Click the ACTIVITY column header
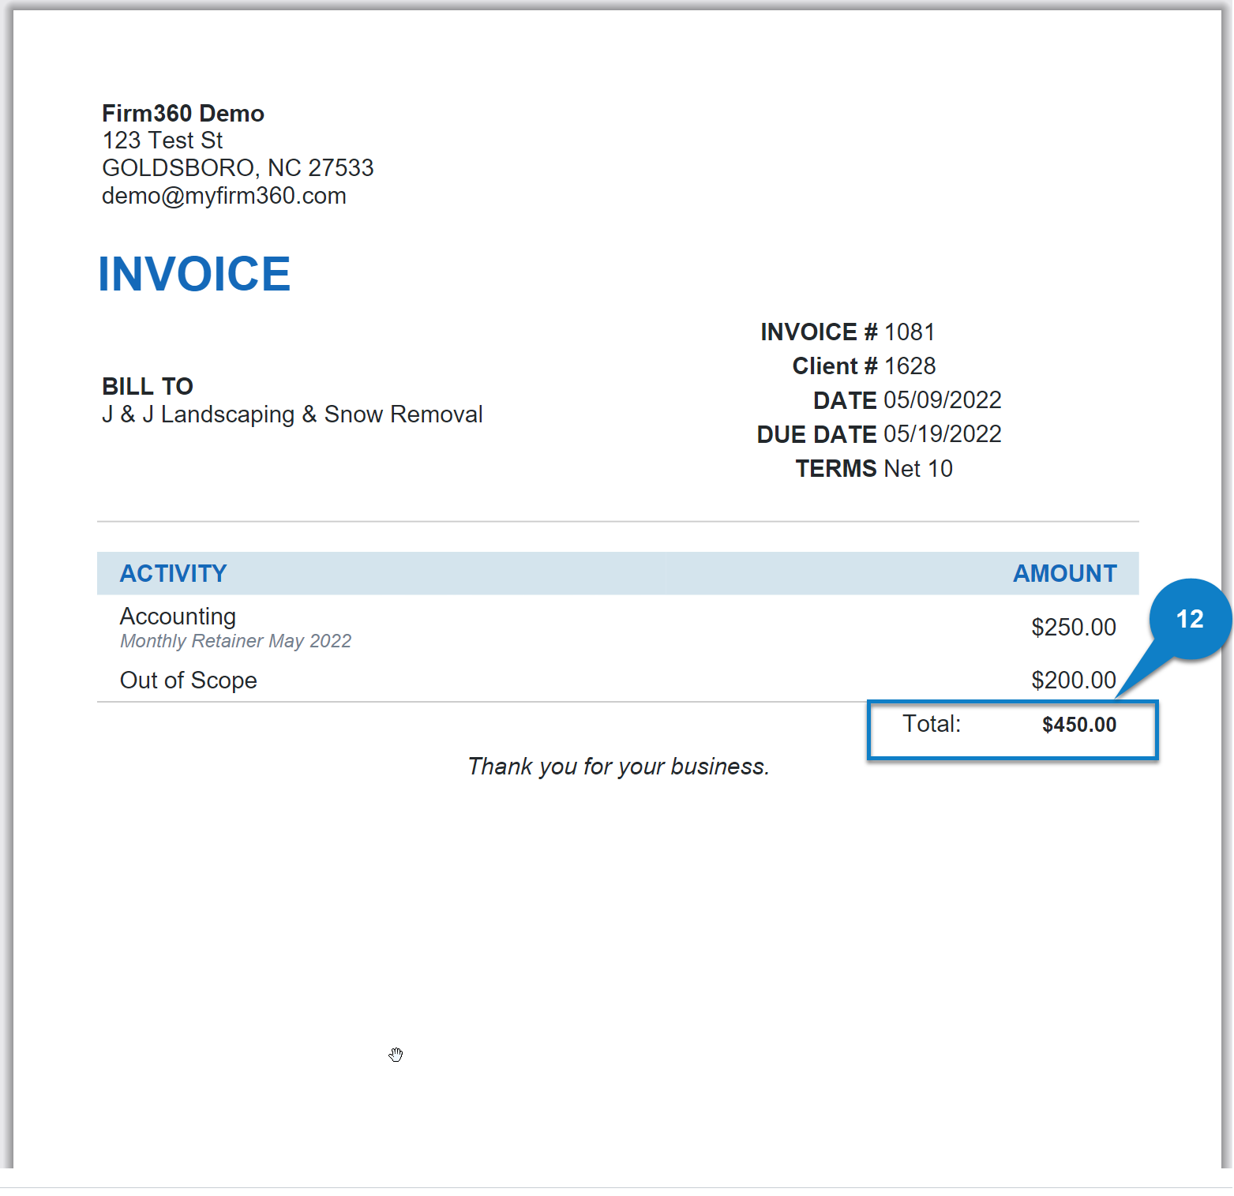 tap(174, 573)
